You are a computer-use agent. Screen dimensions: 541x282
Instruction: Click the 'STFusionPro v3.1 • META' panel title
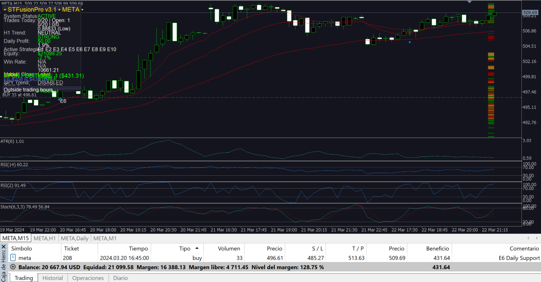coord(43,9)
